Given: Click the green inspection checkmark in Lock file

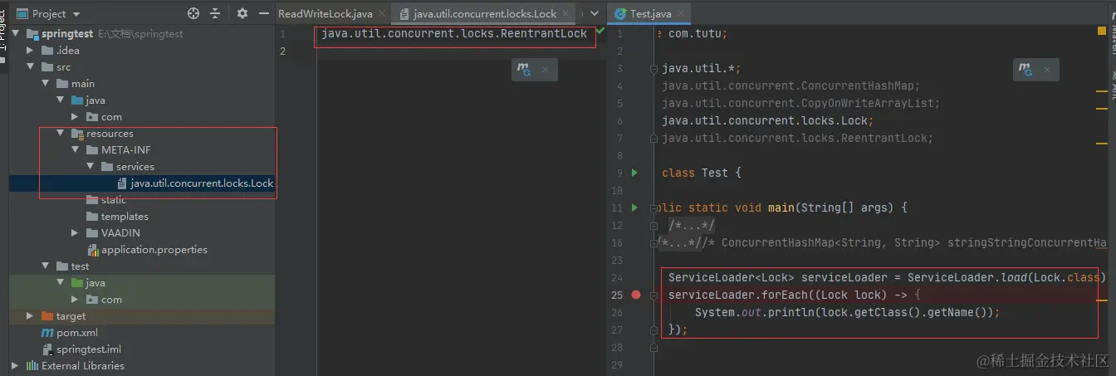Looking at the screenshot, I should click(x=600, y=30).
